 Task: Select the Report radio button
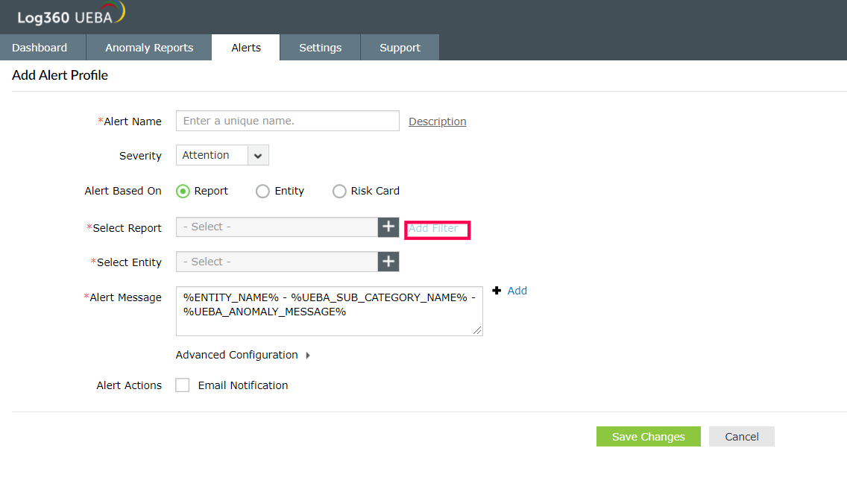pos(183,192)
